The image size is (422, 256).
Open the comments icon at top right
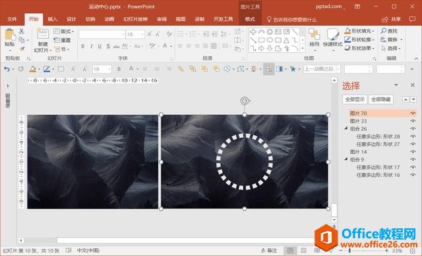click(412, 19)
